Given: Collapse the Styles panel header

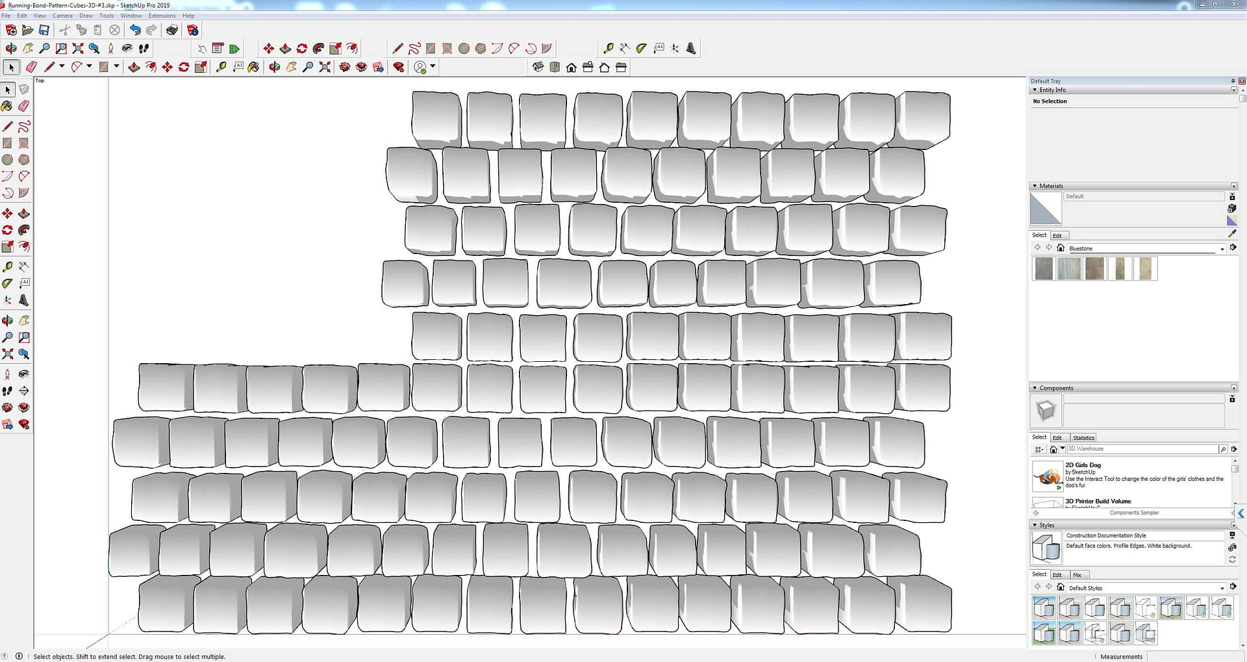Looking at the screenshot, I should (x=1035, y=525).
